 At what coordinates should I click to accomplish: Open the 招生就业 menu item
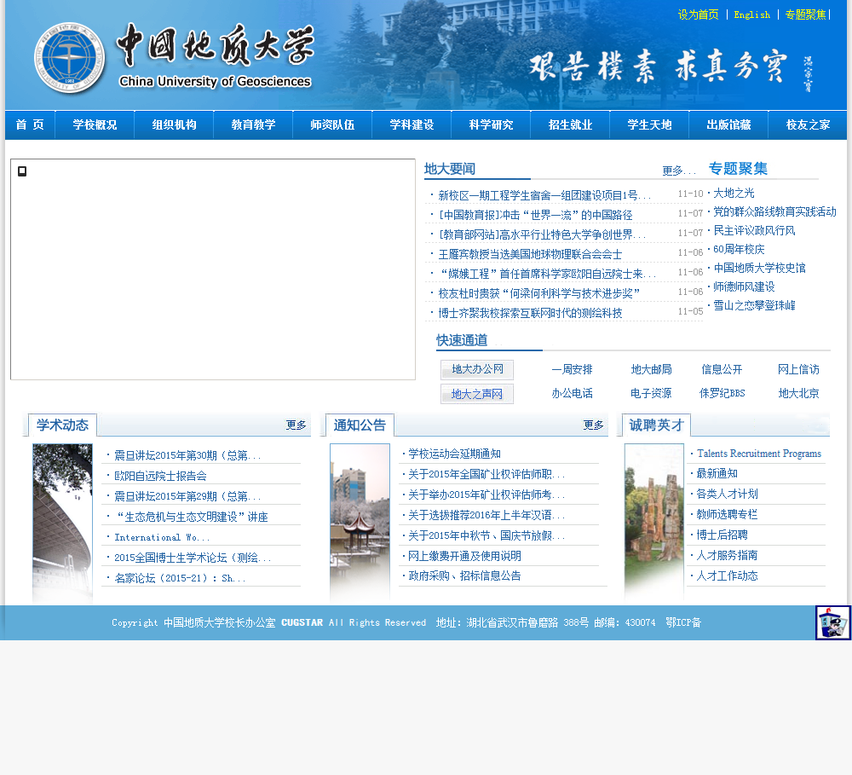pos(571,125)
